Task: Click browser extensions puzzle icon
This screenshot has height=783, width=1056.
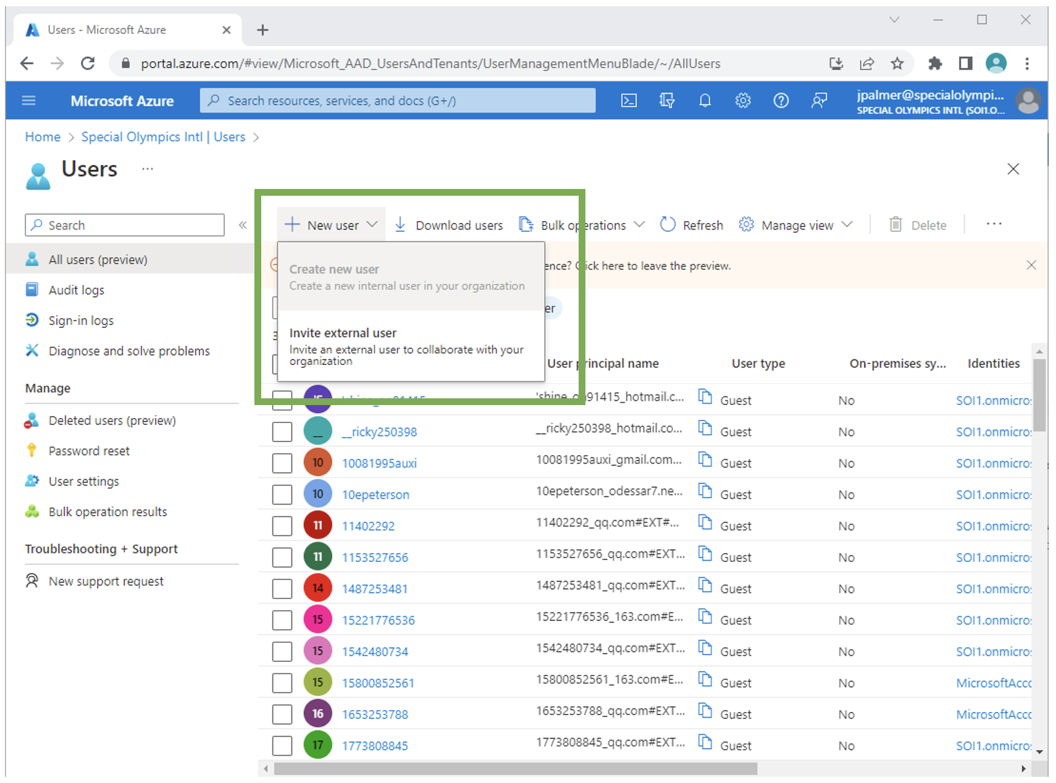Action: tap(935, 63)
